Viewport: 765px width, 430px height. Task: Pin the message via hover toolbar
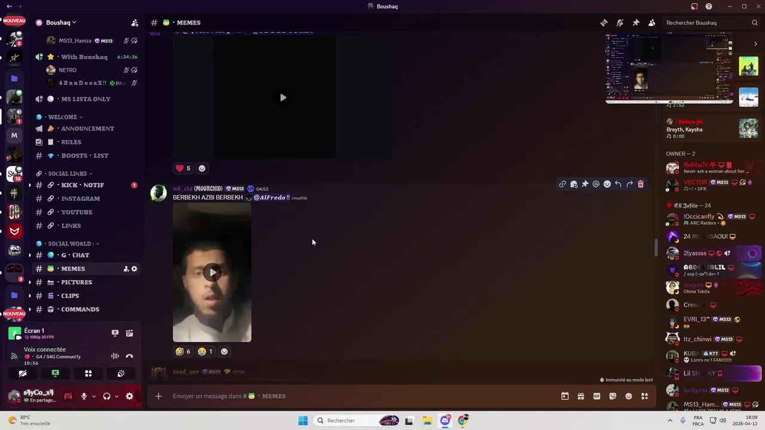(585, 184)
